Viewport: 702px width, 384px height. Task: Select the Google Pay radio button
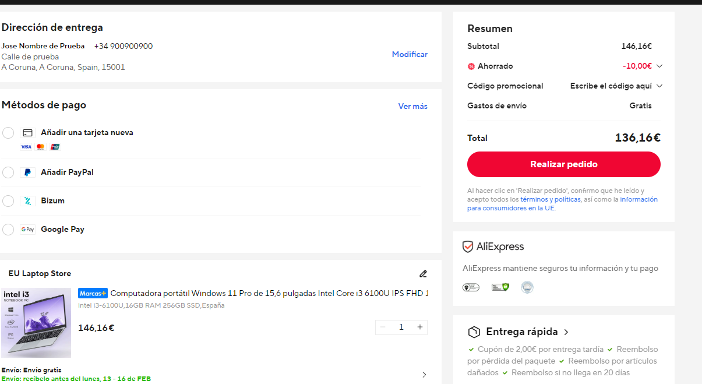[8, 230]
